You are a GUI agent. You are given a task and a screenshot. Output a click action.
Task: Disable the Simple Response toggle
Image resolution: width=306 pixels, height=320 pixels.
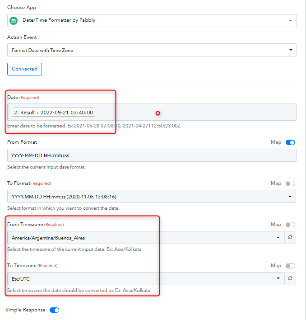55,310
